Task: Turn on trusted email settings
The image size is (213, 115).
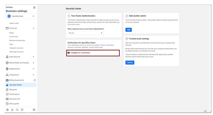Action: click(130, 62)
